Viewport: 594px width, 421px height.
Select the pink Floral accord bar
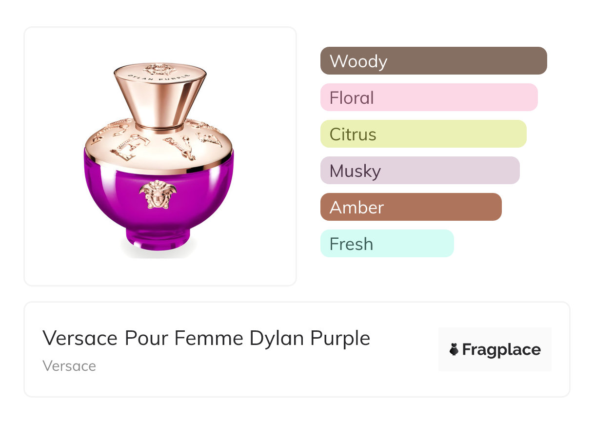point(429,97)
